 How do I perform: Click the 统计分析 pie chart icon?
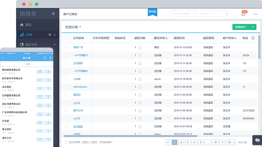click(x=22, y=45)
